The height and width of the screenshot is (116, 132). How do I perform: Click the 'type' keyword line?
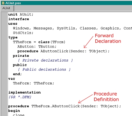coord(13,37)
